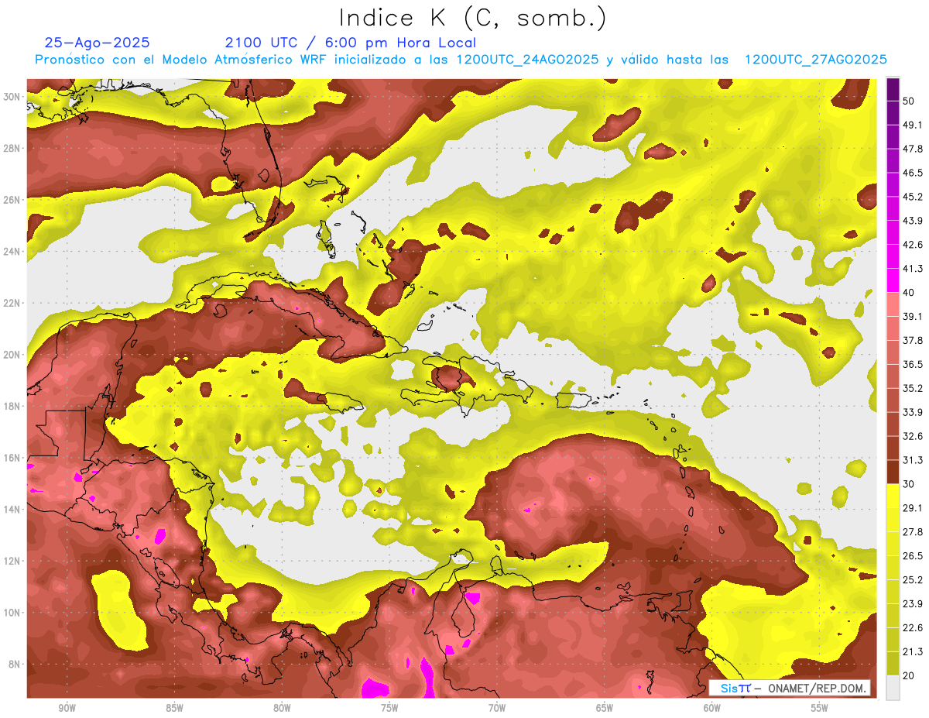Image resolution: width=929 pixels, height=718 pixels.
Task: Click the 'ONAMET/REP.DOM.' credit label
Action: pyautogui.click(x=816, y=688)
